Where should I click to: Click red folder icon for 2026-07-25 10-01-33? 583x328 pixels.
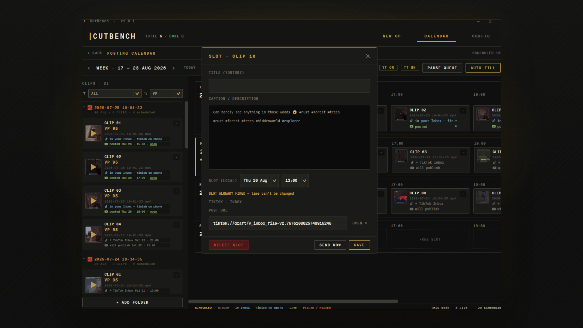pos(90,108)
